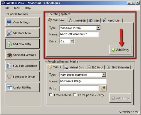Maximize the EasyBCD window
Viewport: 141px width, 115px height.
pos(133,3)
